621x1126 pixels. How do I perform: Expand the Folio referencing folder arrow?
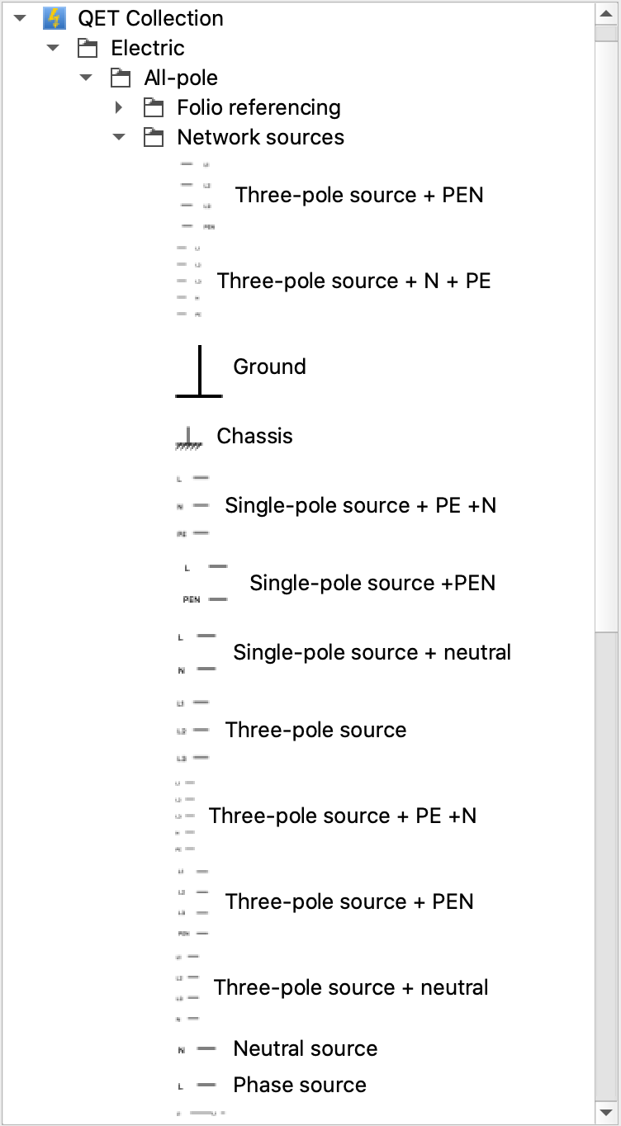[x=120, y=107]
